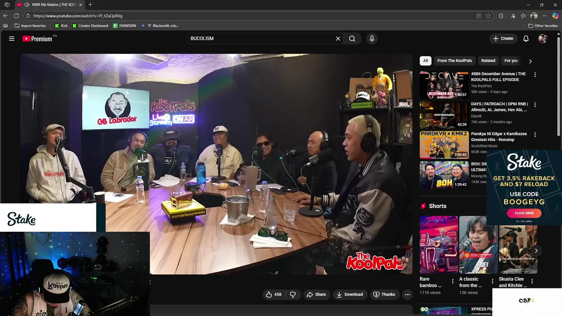Click the search magnifier button
This screenshot has width=562, height=316.
pos(352,39)
